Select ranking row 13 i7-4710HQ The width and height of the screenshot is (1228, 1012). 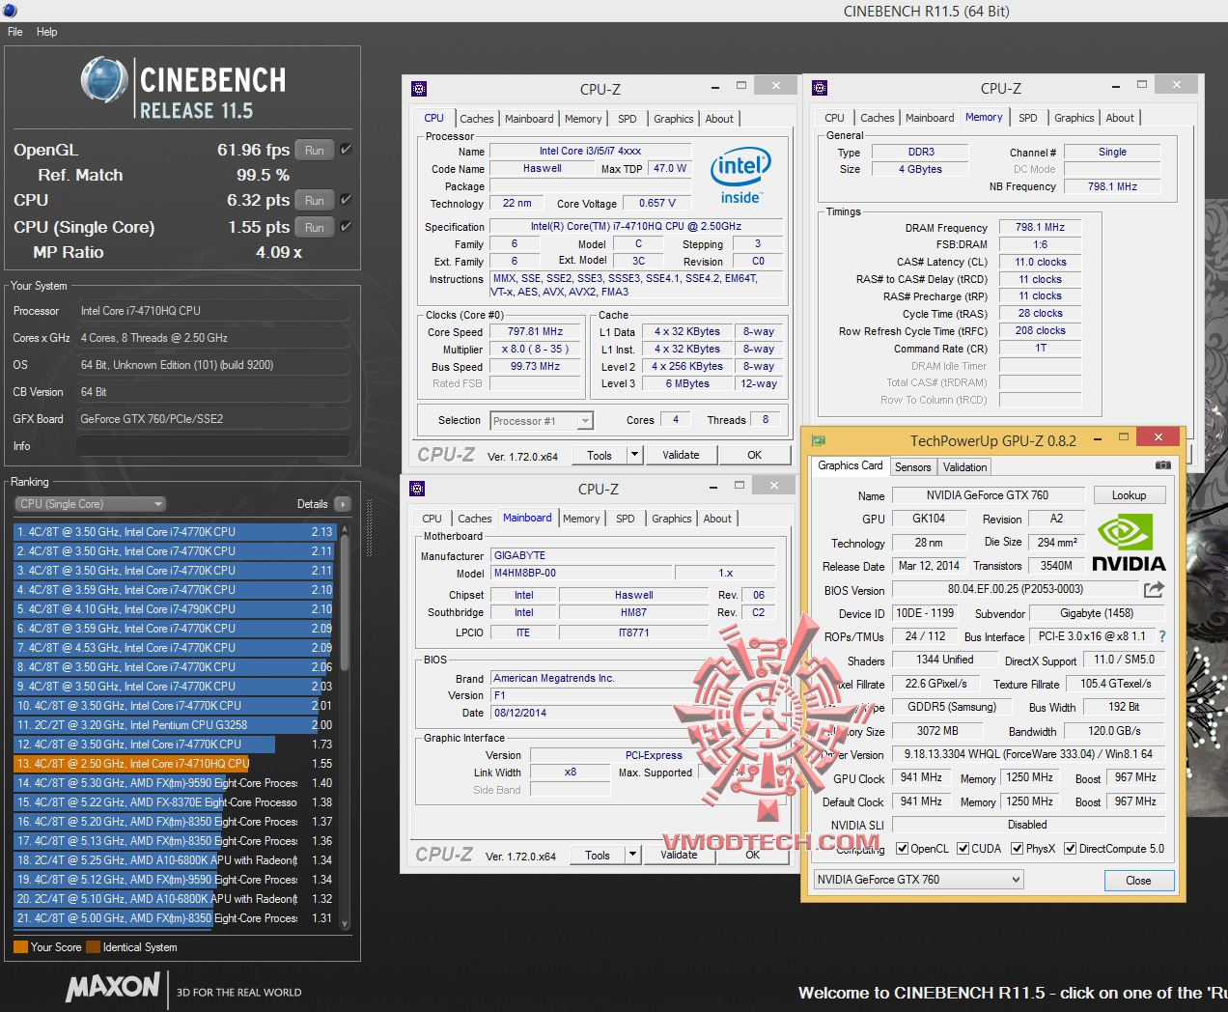[x=174, y=764]
